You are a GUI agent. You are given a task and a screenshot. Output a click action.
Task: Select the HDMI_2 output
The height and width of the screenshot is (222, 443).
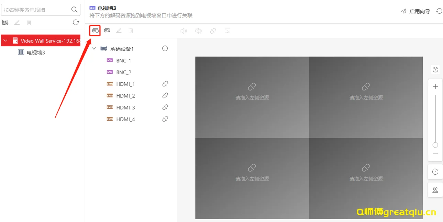coord(125,96)
